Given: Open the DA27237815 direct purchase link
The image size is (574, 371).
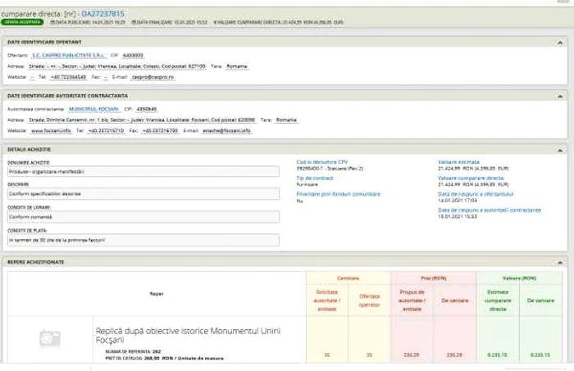Looking at the screenshot, I should point(102,14).
